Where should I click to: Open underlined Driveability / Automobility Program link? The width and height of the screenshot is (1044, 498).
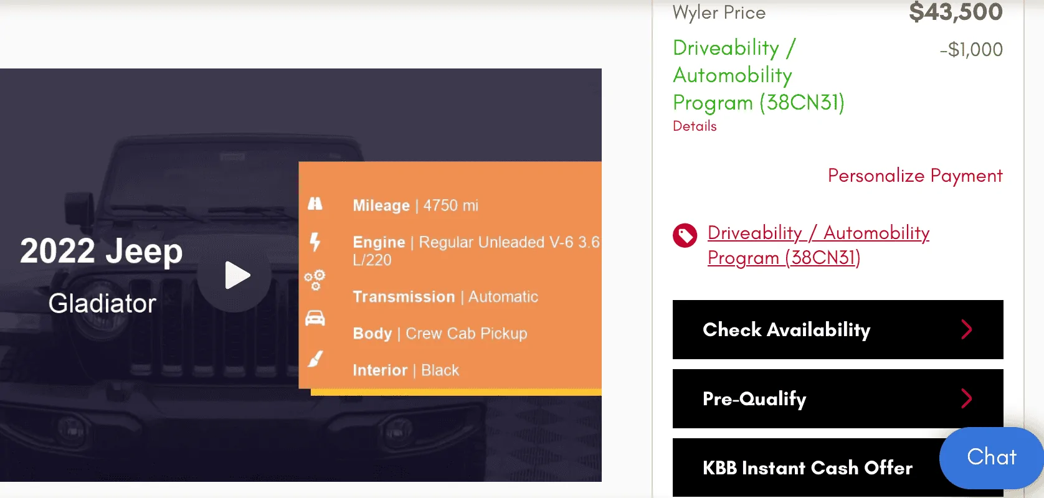click(819, 245)
